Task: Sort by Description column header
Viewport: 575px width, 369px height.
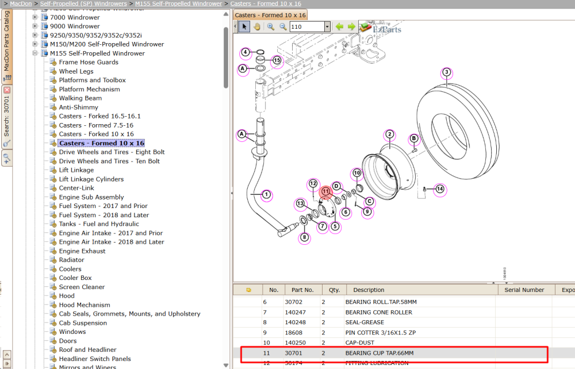Action: [423, 290]
